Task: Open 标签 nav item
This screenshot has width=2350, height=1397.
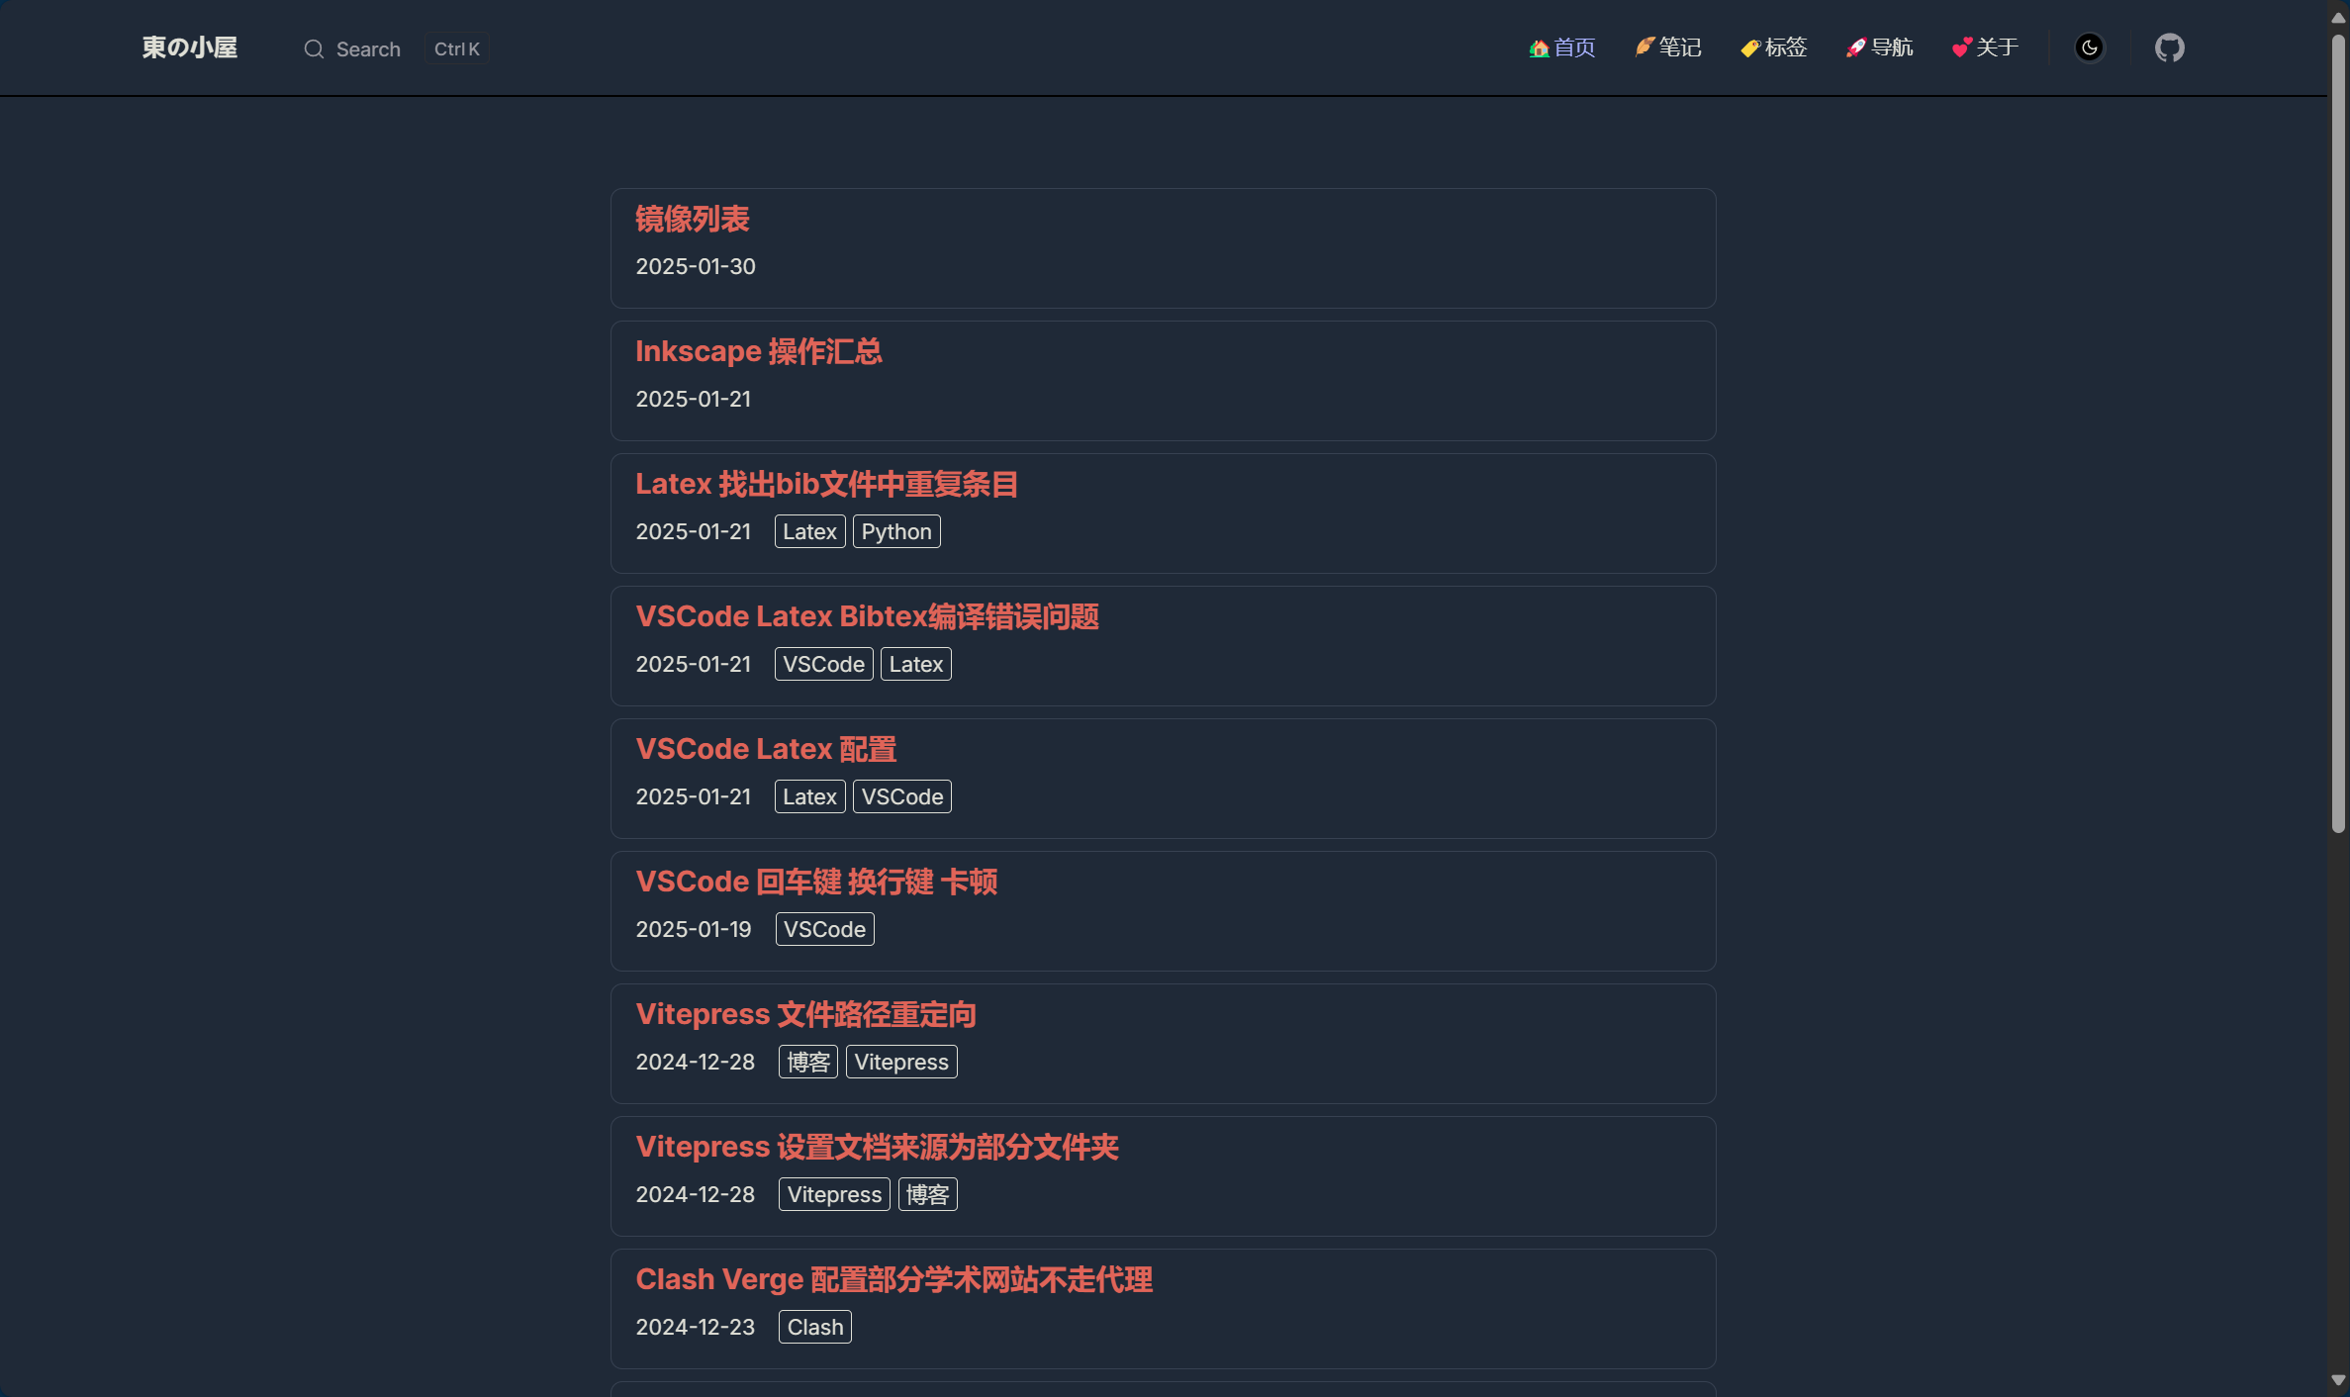Action: pyautogui.click(x=1774, y=47)
